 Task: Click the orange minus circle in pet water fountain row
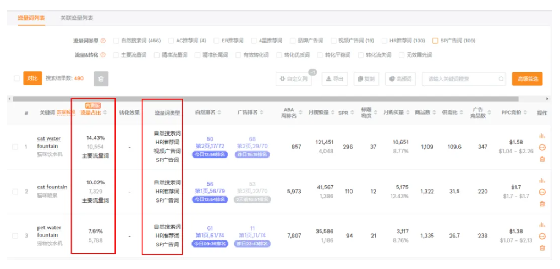pos(542,237)
